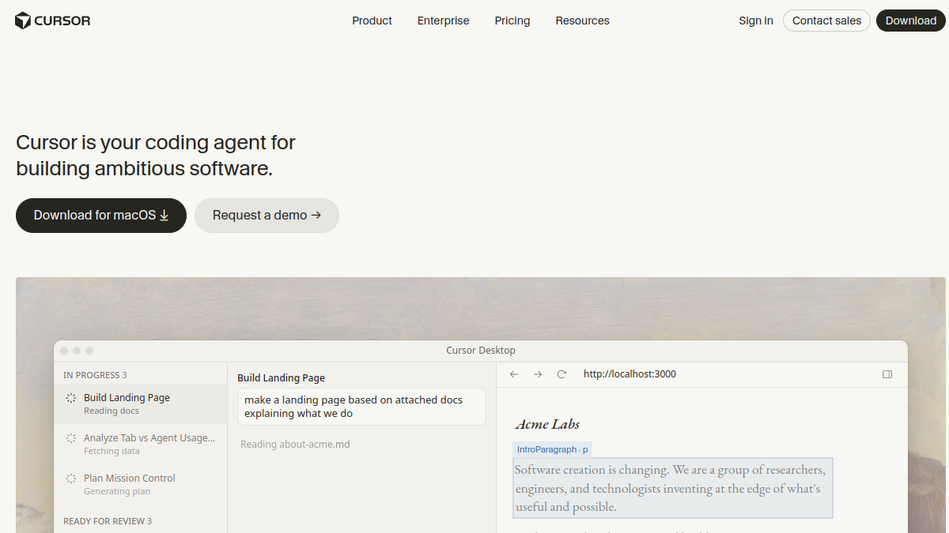The image size is (949, 533).
Task: Go to the Pricing page
Action: (512, 21)
